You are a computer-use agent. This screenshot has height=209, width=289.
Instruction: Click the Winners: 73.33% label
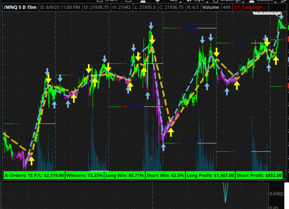coord(84,175)
